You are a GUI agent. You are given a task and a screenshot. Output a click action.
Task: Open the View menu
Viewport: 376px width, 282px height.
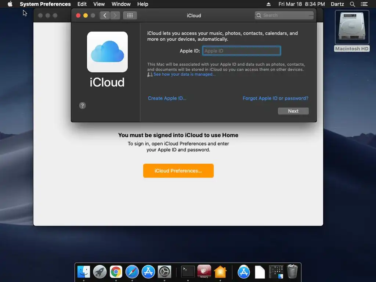tap(99, 4)
